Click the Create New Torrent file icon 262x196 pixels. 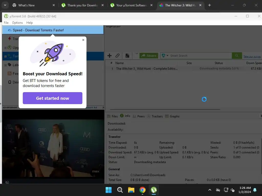(x=127, y=56)
